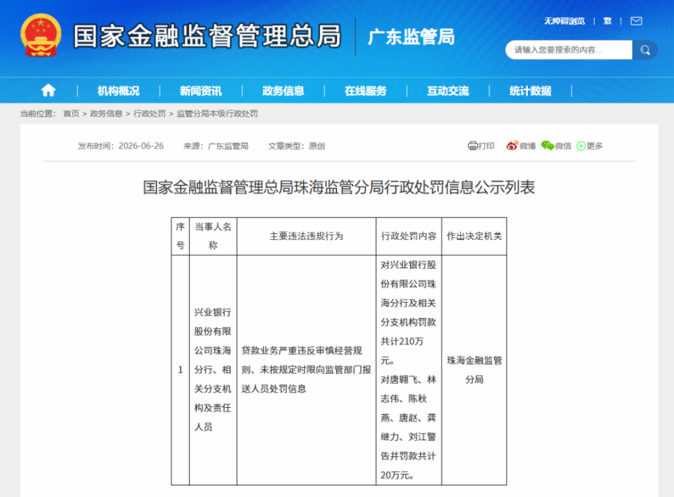Click the 珠海金融监管分局 authority cell
The width and height of the screenshot is (674, 497).
[474, 370]
